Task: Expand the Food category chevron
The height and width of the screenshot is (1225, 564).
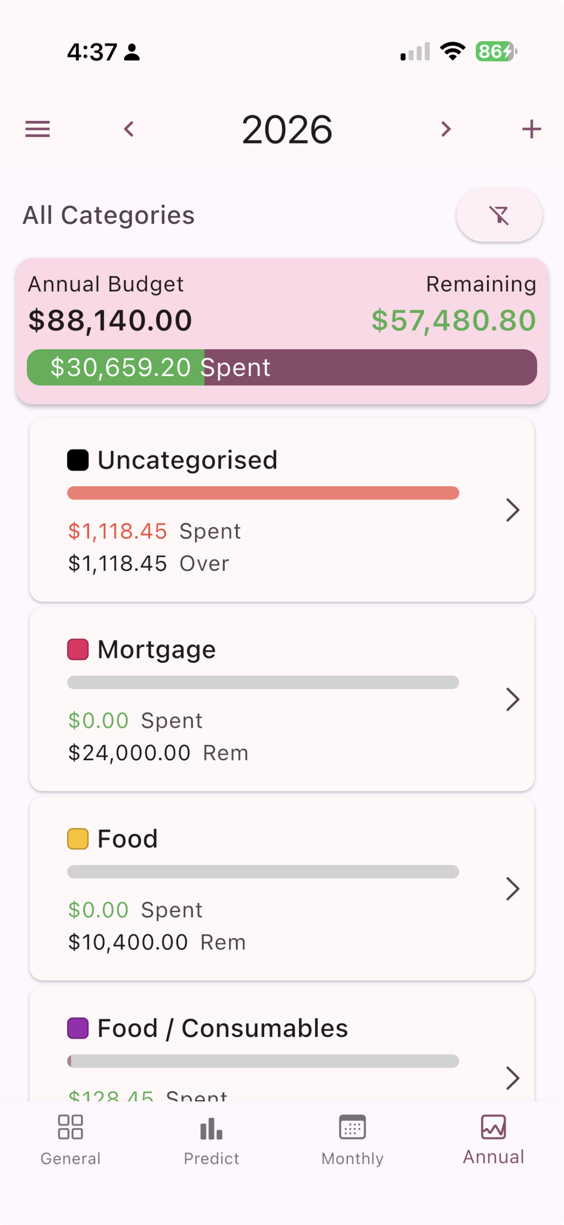Action: 512,889
